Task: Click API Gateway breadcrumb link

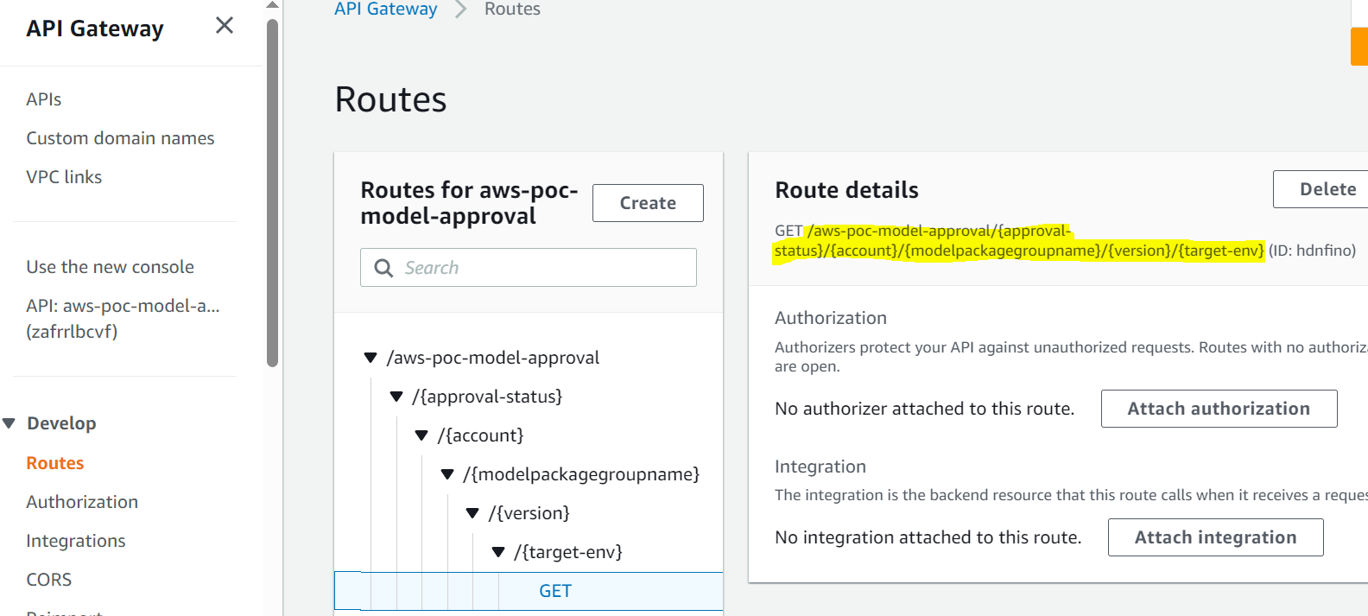Action: pyautogui.click(x=386, y=10)
